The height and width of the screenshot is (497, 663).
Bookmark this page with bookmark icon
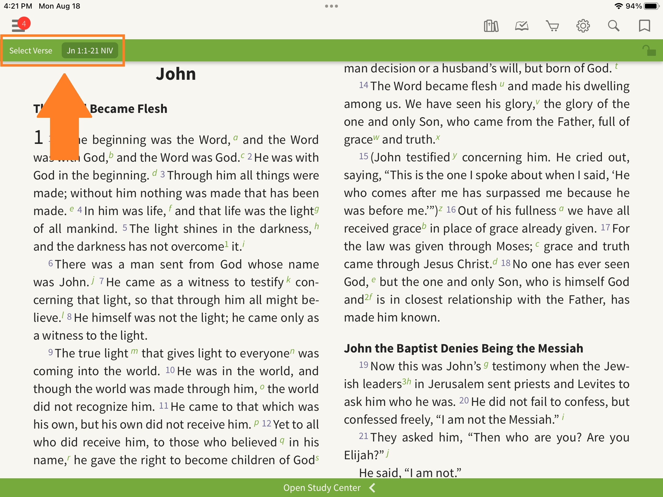tap(645, 26)
